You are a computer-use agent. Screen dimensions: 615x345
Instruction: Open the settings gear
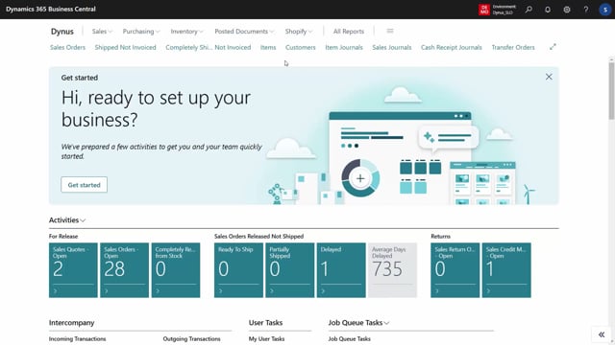[567, 10]
